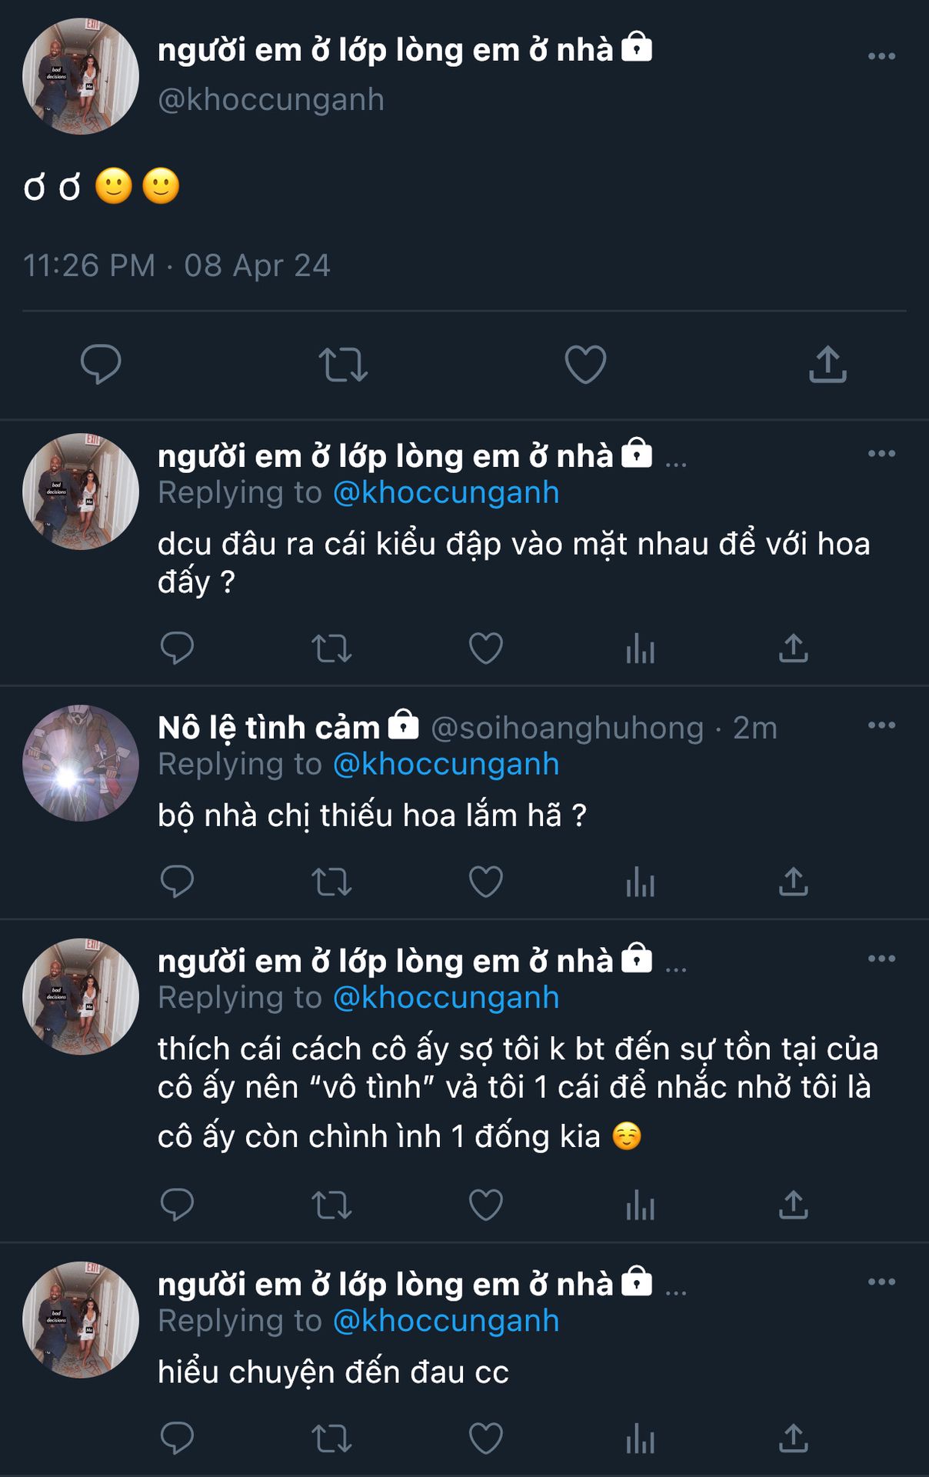Open more options on "hiểu chuyện đến đau" reply

coord(881,1282)
